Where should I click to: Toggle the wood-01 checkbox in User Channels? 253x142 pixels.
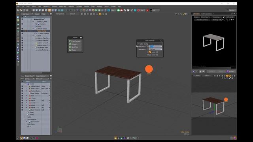(150, 52)
